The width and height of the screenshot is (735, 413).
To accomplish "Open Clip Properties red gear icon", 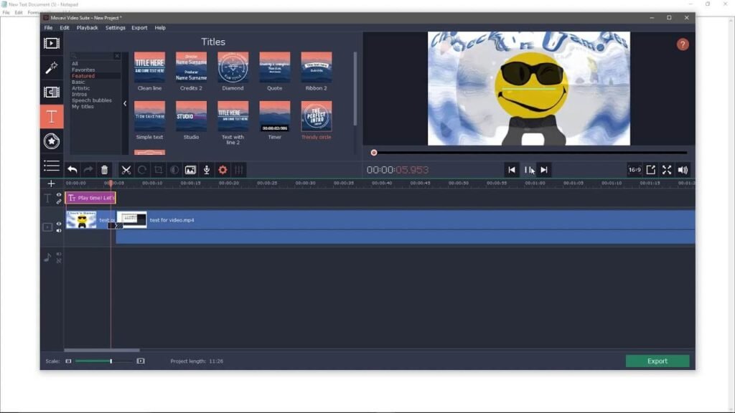I will [223, 170].
